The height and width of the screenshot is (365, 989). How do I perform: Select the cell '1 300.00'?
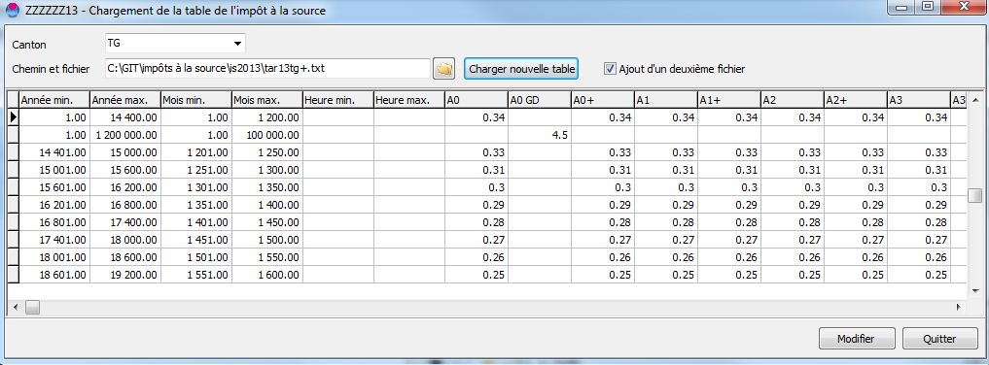(x=267, y=170)
